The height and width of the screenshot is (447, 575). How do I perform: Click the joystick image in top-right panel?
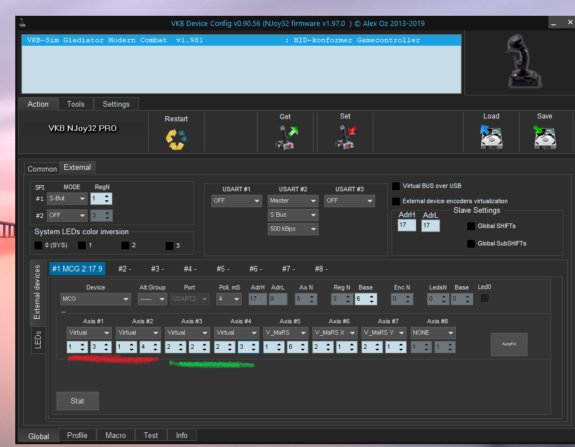click(x=524, y=61)
